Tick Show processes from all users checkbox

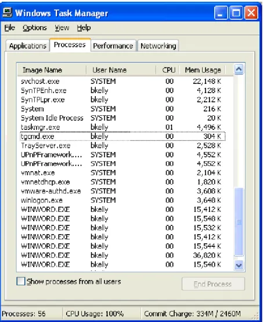click(21, 281)
